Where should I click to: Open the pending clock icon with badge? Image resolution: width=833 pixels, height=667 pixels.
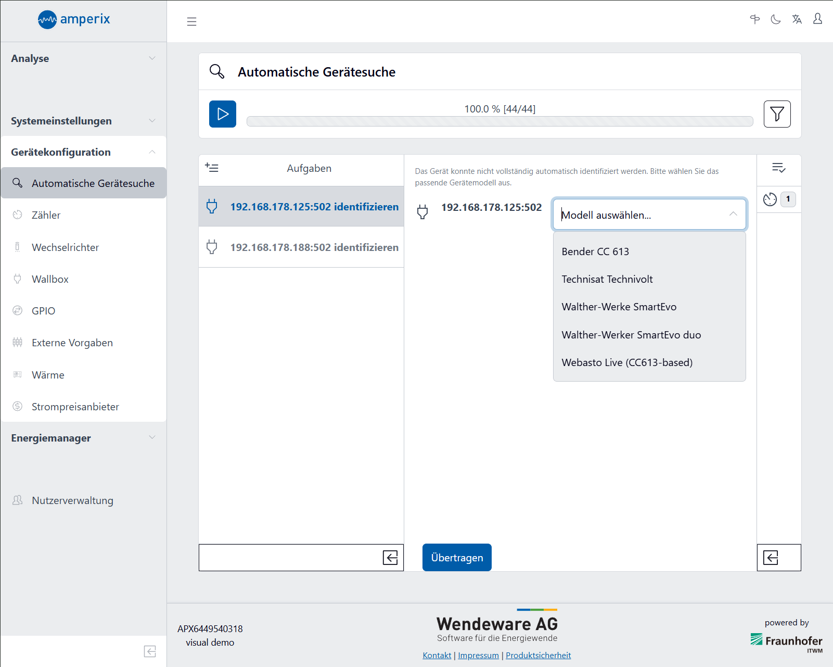tap(770, 199)
